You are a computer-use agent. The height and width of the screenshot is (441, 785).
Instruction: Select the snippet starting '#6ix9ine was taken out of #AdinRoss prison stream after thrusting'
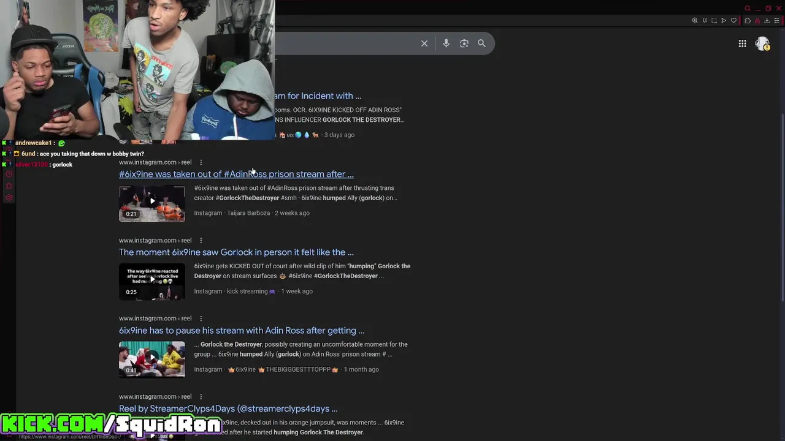click(x=296, y=193)
